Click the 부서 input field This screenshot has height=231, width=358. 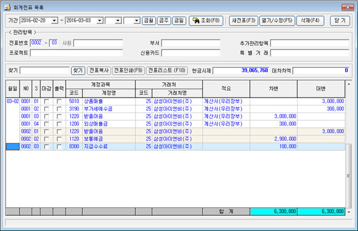[x=191, y=43]
